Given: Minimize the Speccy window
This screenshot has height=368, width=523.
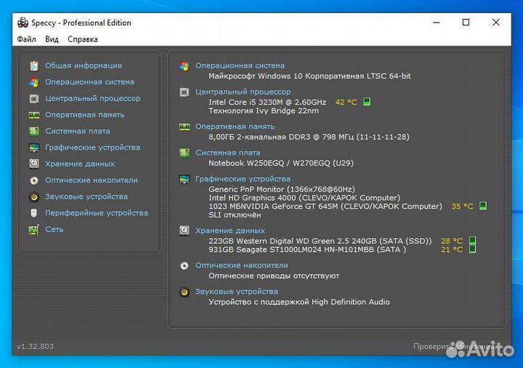Looking at the screenshot, I should coord(437,23).
